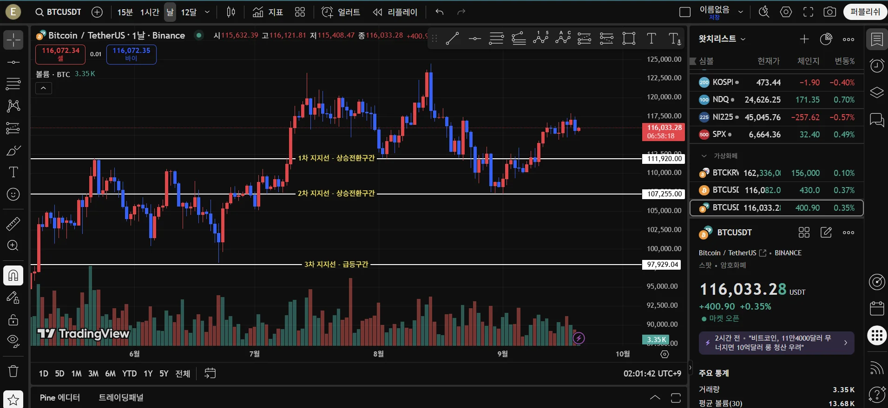The height and width of the screenshot is (408, 888).
Task: Switch to 1시간 timeframe
Action: (x=150, y=12)
